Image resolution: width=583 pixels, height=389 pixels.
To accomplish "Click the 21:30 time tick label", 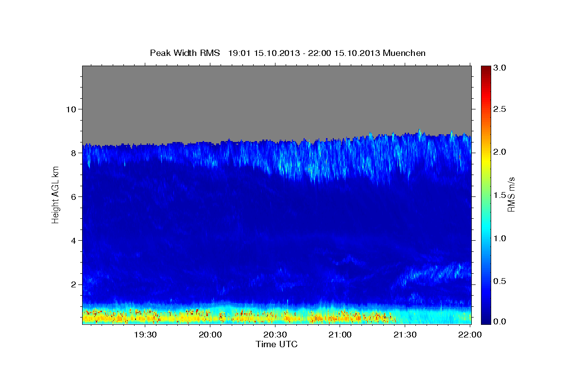I will (x=405, y=335).
